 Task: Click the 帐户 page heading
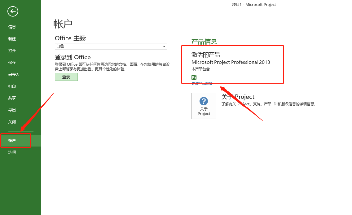[x=63, y=24]
